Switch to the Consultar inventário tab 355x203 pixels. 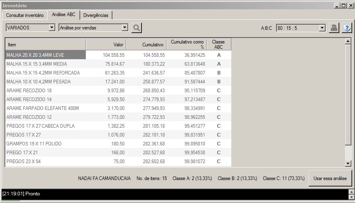point(25,15)
